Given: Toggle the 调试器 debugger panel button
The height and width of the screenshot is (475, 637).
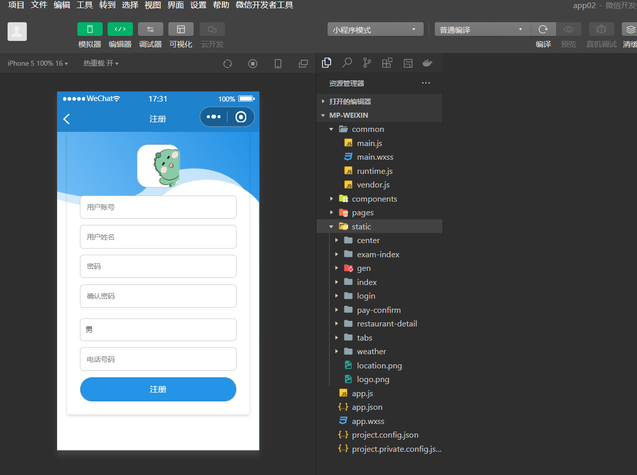Looking at the screenshot, I should [x=151, y=29].
